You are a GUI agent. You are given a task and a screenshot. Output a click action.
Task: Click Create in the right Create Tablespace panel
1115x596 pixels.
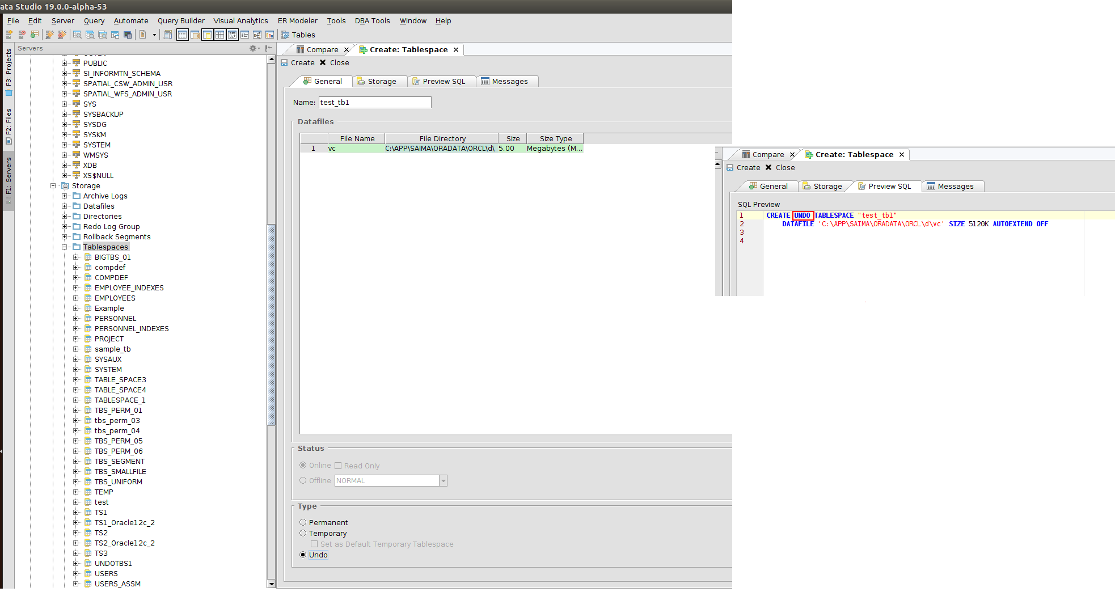744,168
